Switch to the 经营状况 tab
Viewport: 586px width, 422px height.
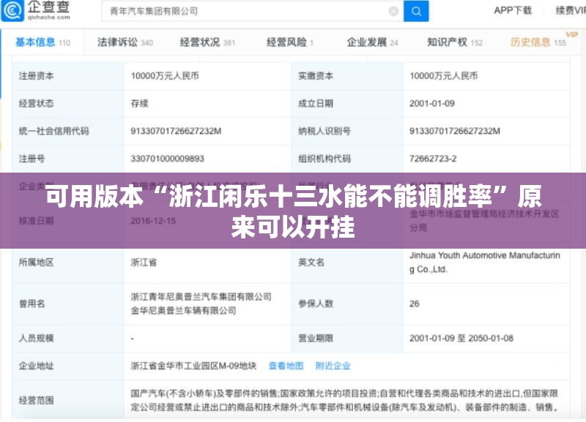(x=207, y=42)
